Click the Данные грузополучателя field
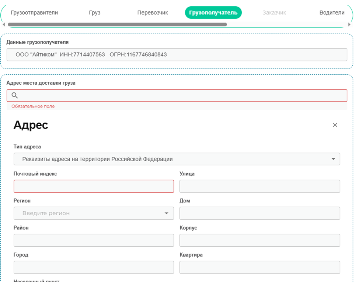The height and width of the screenshot is (282, 359). (177, 55)
